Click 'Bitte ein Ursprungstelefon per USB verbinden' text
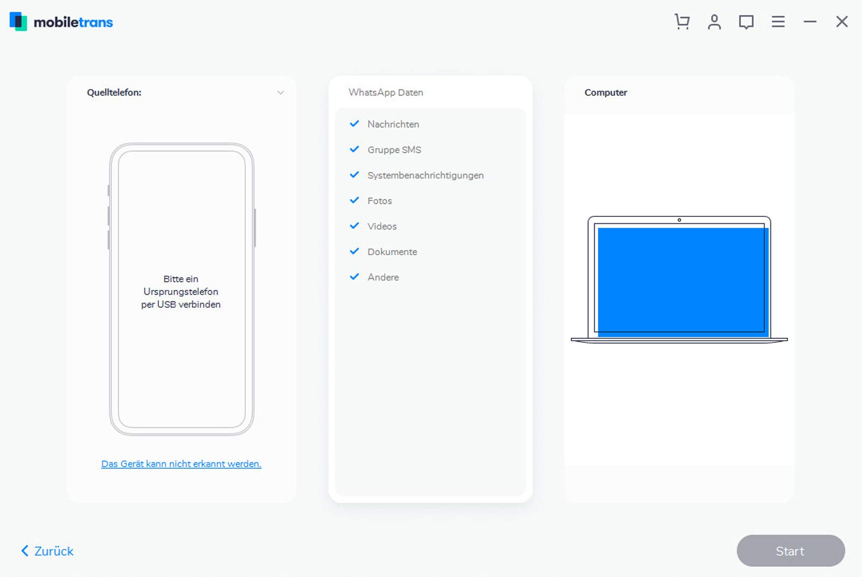862x577 pixels. point(181,292)
